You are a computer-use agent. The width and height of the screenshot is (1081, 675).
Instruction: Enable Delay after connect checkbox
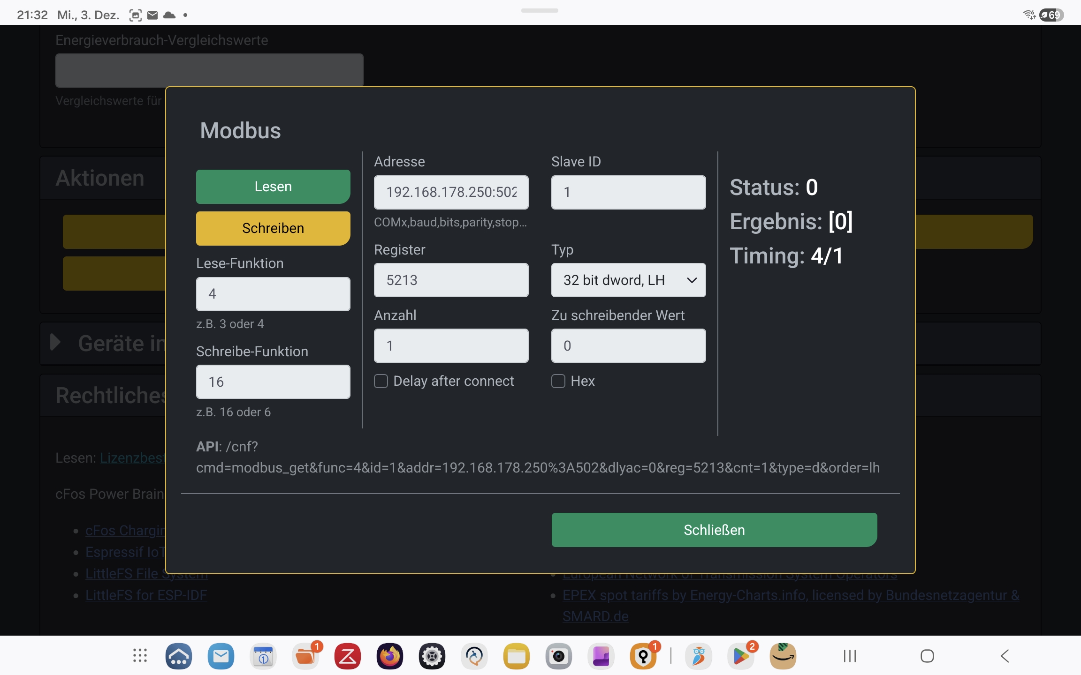pyautogui.click(x=381, y=381)
